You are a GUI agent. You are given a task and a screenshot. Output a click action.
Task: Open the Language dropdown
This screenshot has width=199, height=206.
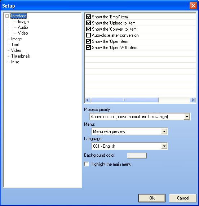164,146
